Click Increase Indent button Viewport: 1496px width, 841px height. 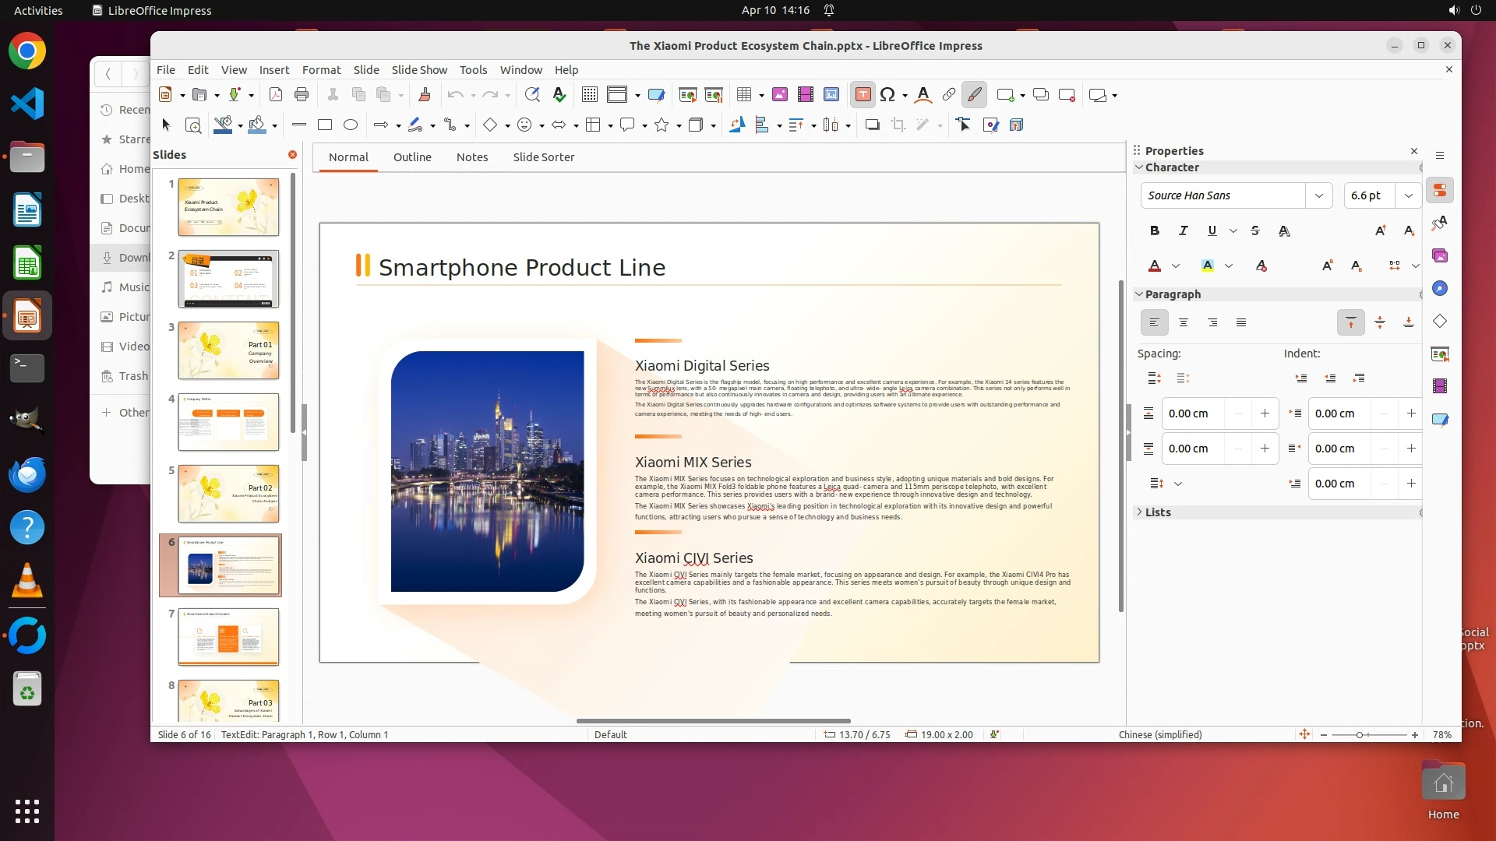click(1301, 378)
